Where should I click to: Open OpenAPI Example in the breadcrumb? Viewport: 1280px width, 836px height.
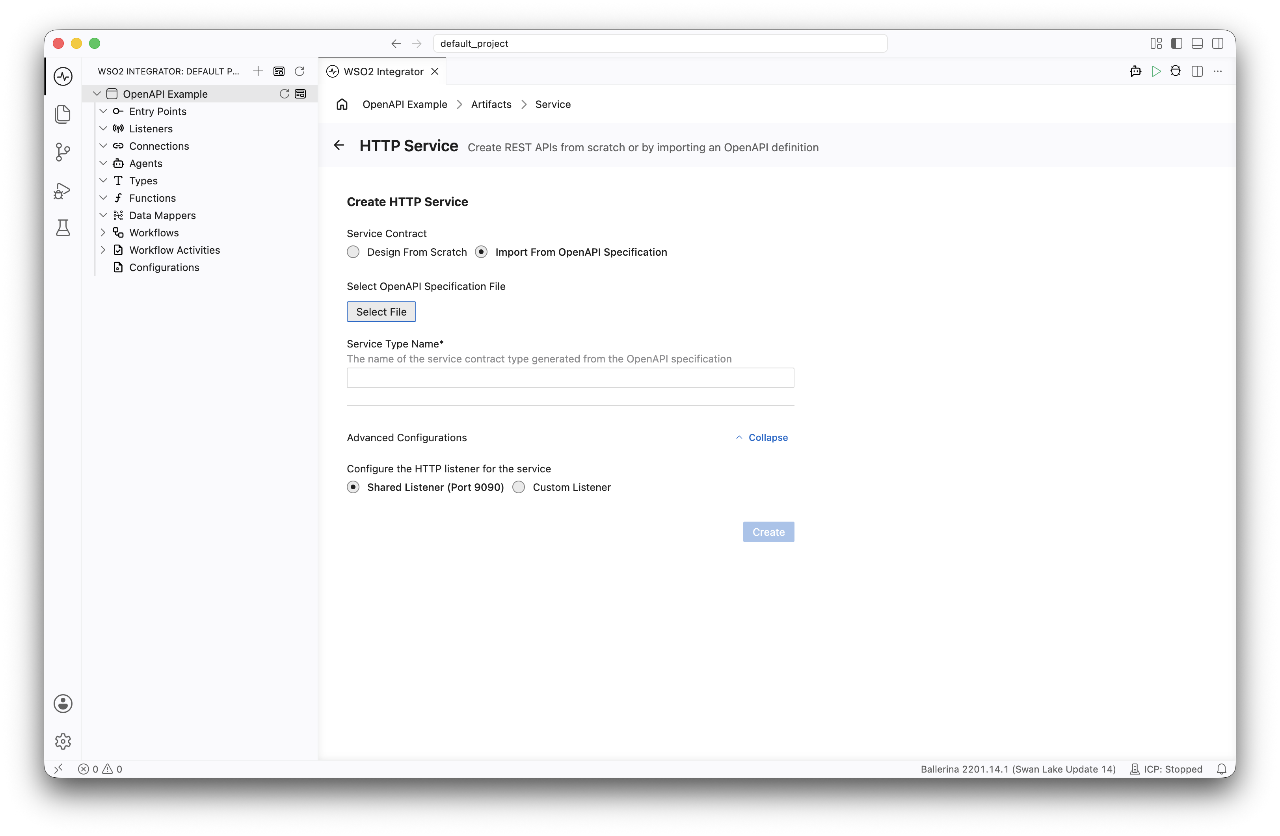pos(404,104)
